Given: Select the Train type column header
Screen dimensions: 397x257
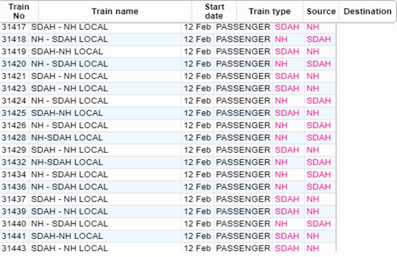Looking at the screenshot, I should [269, 11].
